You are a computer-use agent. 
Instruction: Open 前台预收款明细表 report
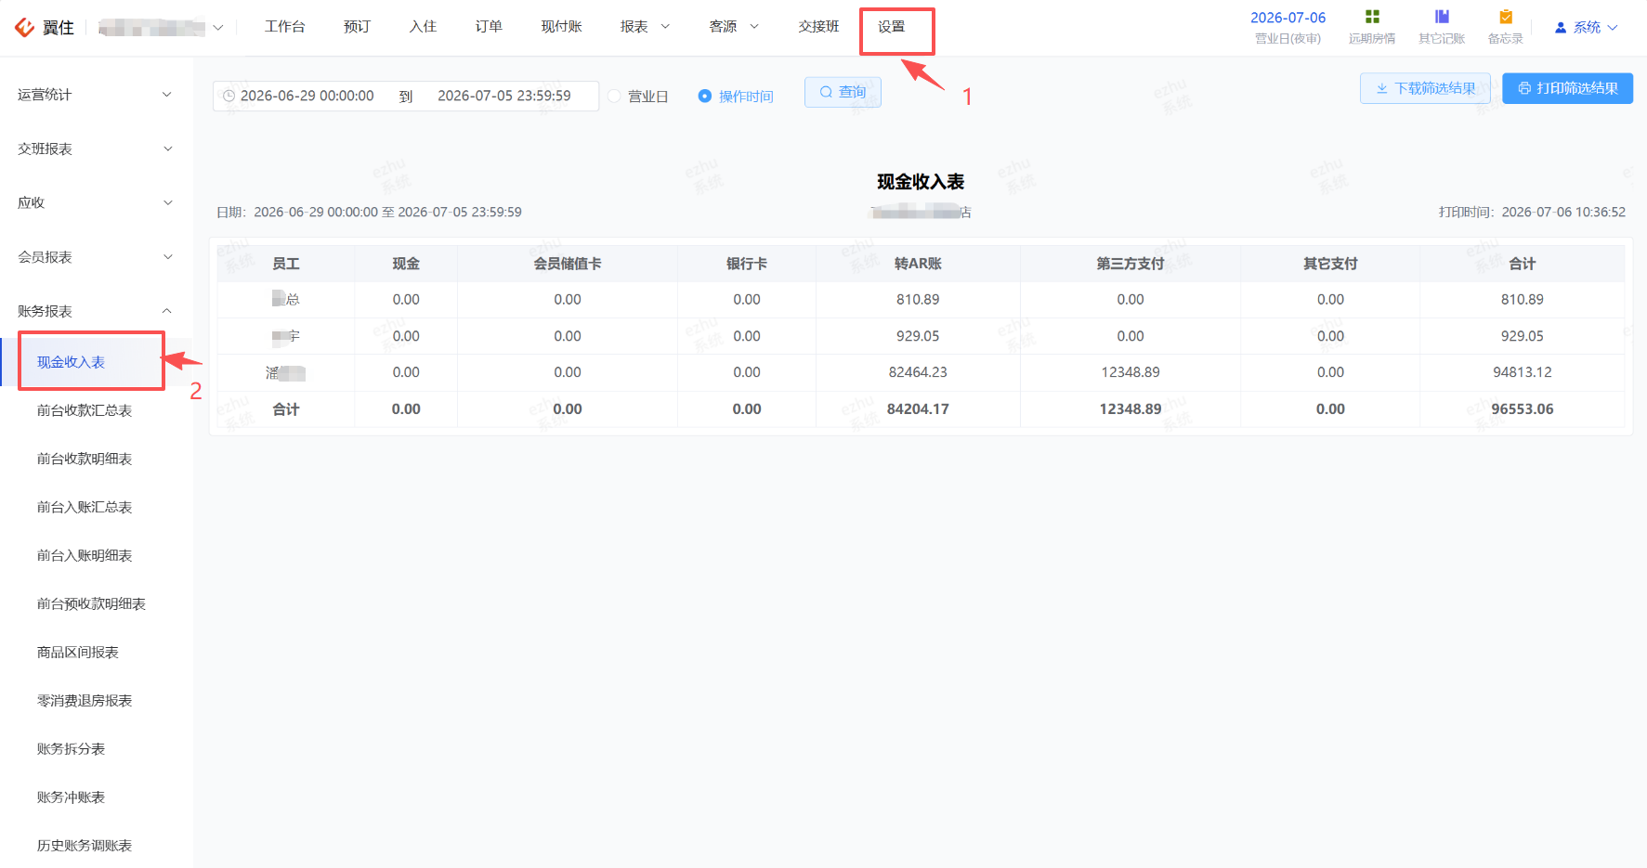coord(91,603)
